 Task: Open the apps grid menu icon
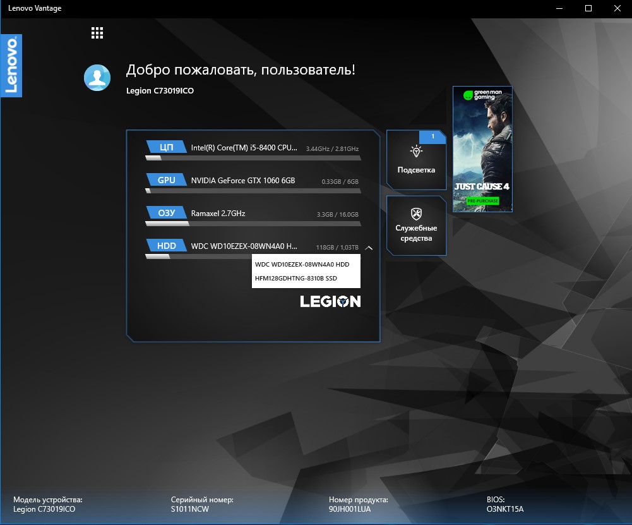[x=97, y=33]
